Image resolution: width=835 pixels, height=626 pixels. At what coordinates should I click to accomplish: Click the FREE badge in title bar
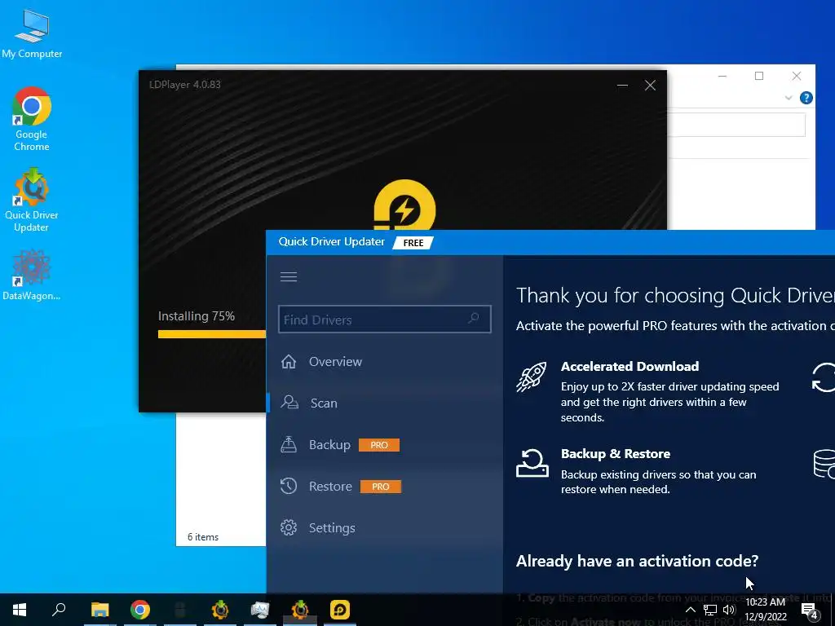pyautogui.click(x=413, y=243)
